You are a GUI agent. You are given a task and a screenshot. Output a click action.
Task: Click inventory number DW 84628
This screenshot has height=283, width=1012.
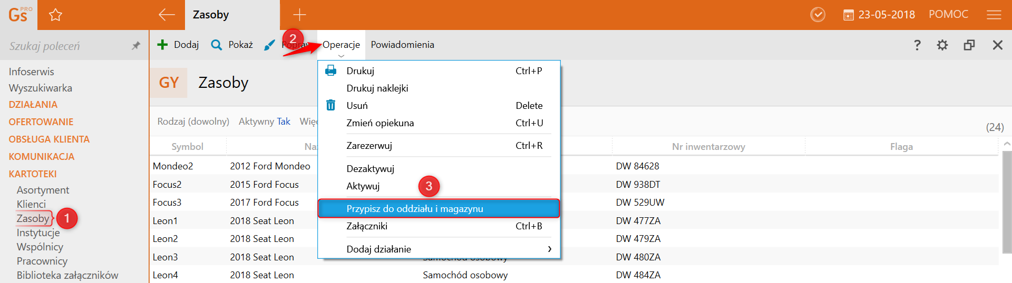coord(637,166)
